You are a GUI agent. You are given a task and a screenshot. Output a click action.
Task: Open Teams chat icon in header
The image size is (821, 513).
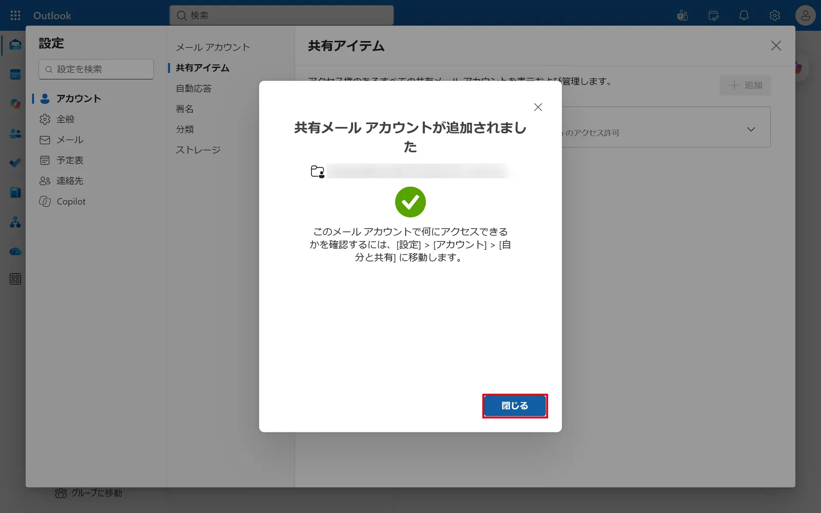pyautogui.click(x=682, y=15)
